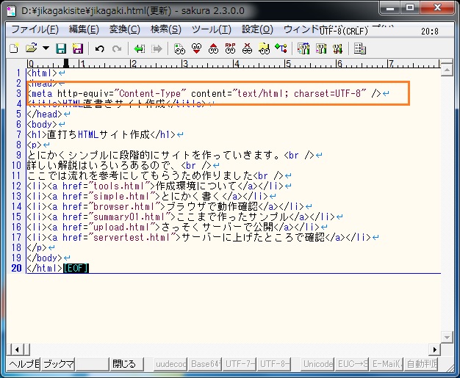
Task: Click the simple.html text on line 13
Action: 121,196
